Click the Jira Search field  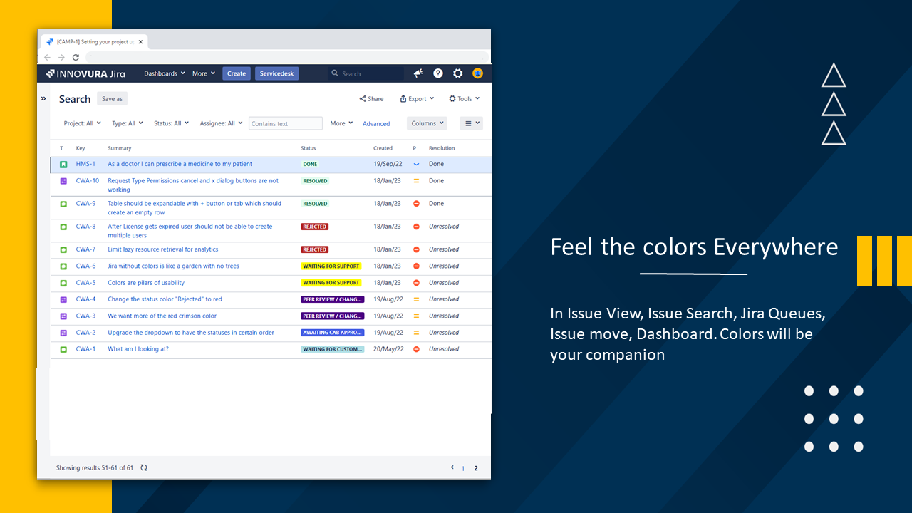(366, 73)
